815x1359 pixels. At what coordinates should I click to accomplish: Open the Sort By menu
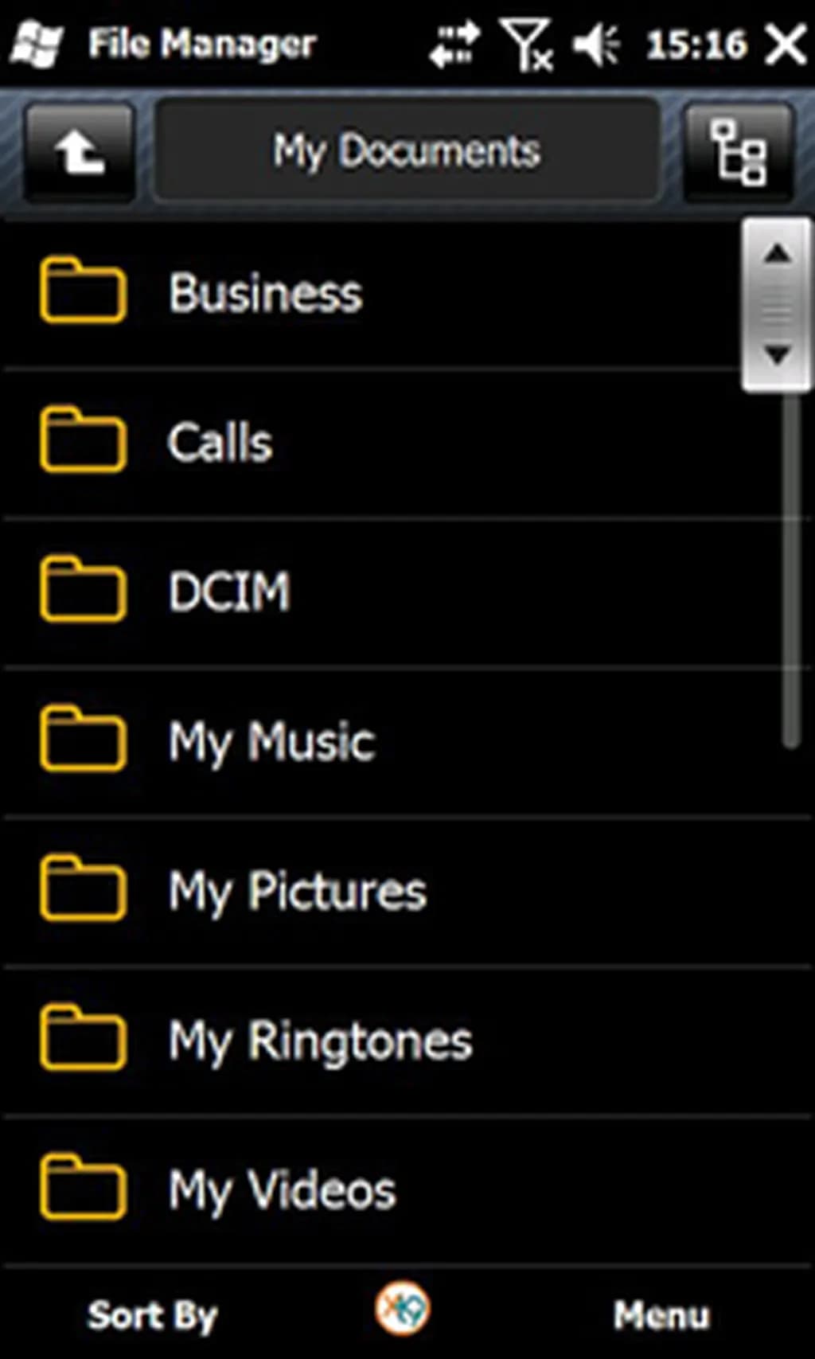[152, 1315]
